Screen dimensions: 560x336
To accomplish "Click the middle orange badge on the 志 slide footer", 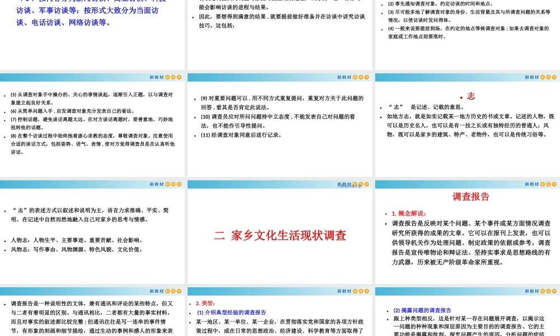I will 547,184.
